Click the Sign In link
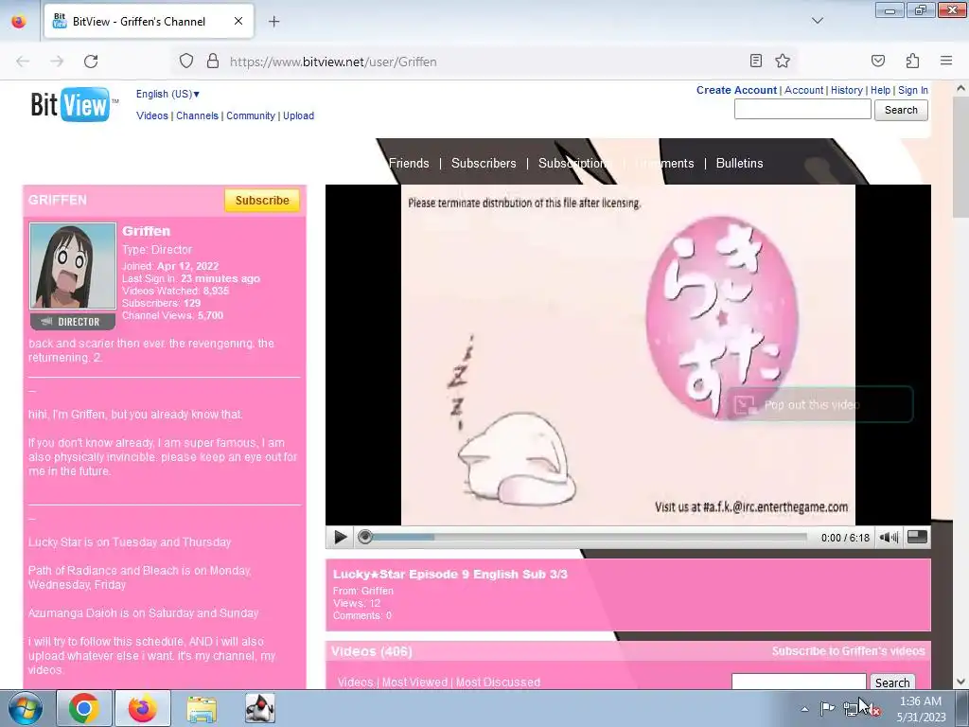The image size is (969, 727). point(913,90)
